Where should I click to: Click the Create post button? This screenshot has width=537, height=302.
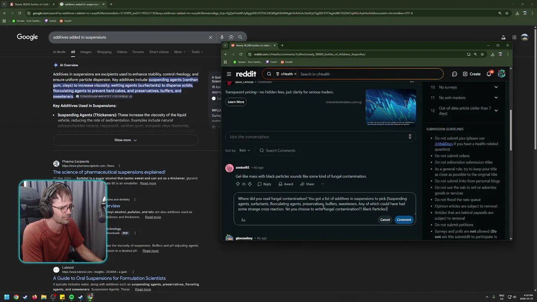pyautogui.click(x=472, y=74)
